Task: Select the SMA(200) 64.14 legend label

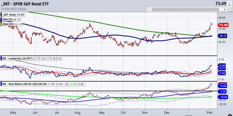Action: 12,24
